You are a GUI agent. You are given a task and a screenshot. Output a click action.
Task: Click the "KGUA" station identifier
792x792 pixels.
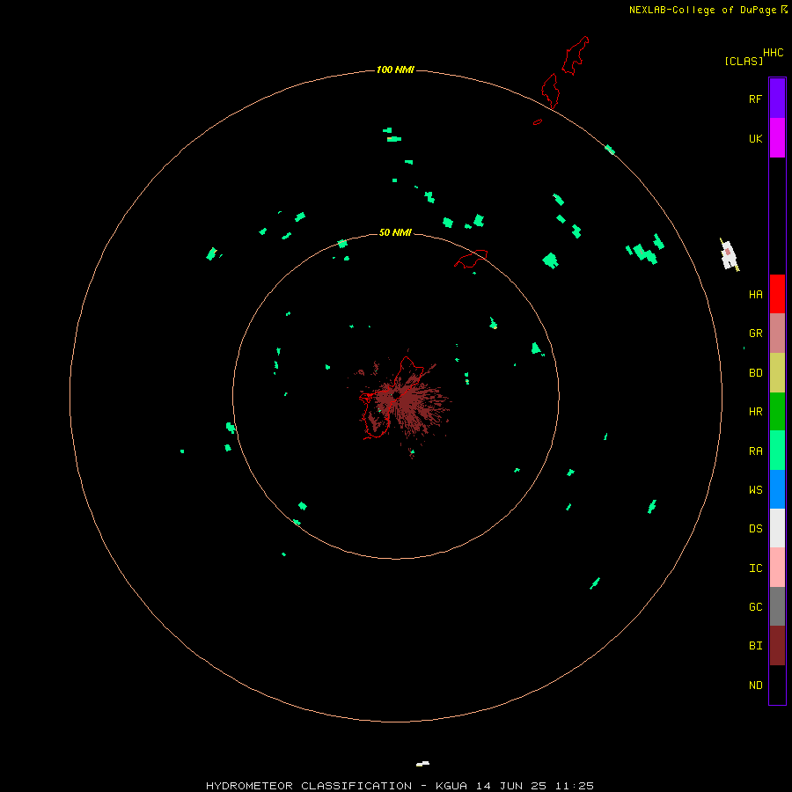pos(451,786)
